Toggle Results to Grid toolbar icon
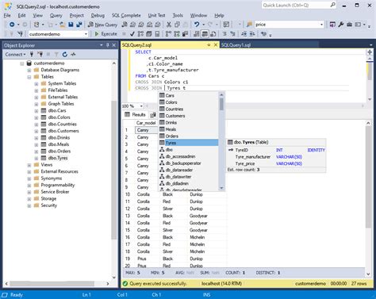Screen dimensions: 376x299 pos(205,34)
